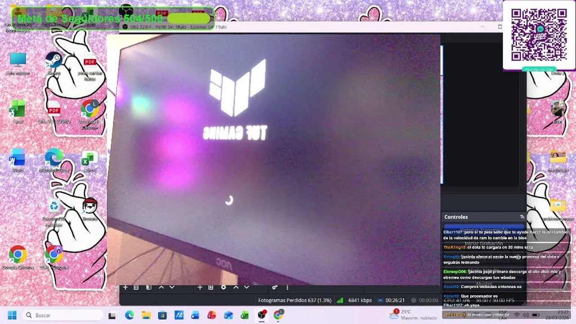Open the weather widget showing 23°C
This screenshot has height=324, width=576.
[413, 315]
